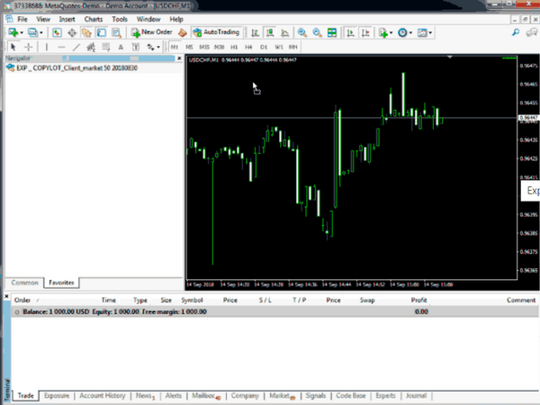Switch to Account History tab
540x405 pixels.
point(103,395)
